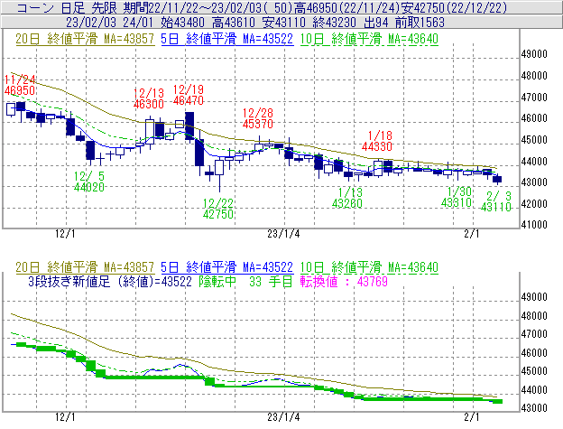Select the 12/22 42750 low label

[x=218, y=209]
